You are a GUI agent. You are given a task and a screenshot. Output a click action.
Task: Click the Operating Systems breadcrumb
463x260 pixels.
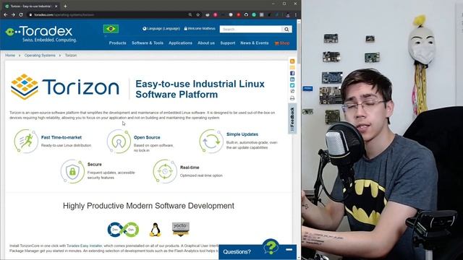[40, 55]
